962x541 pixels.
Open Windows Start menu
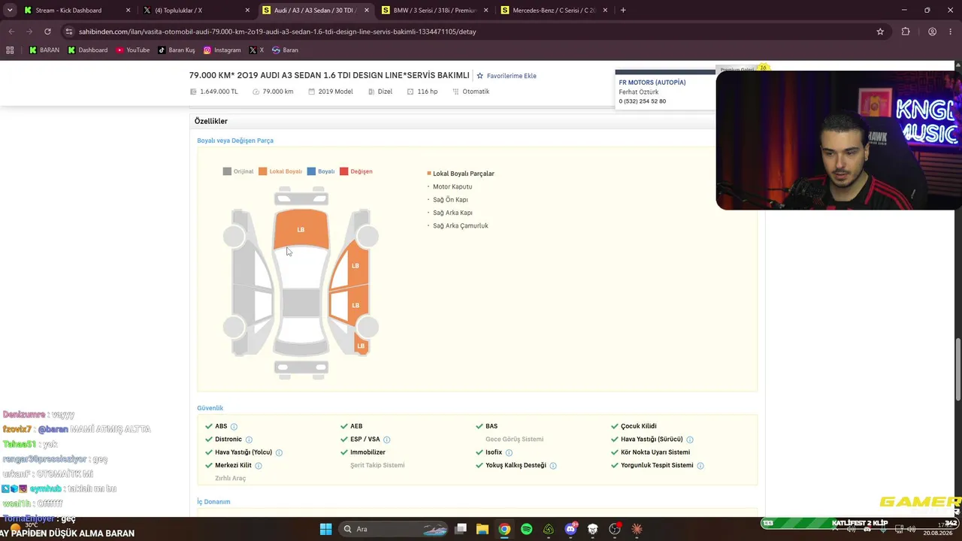point(325,529)
